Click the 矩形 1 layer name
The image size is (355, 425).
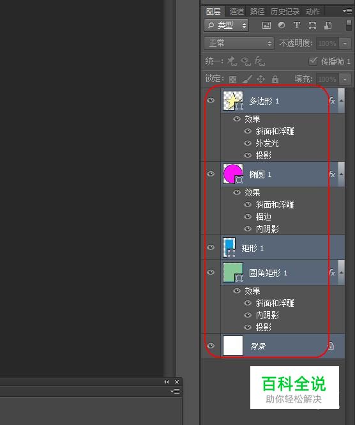click(x=252, y=248)
